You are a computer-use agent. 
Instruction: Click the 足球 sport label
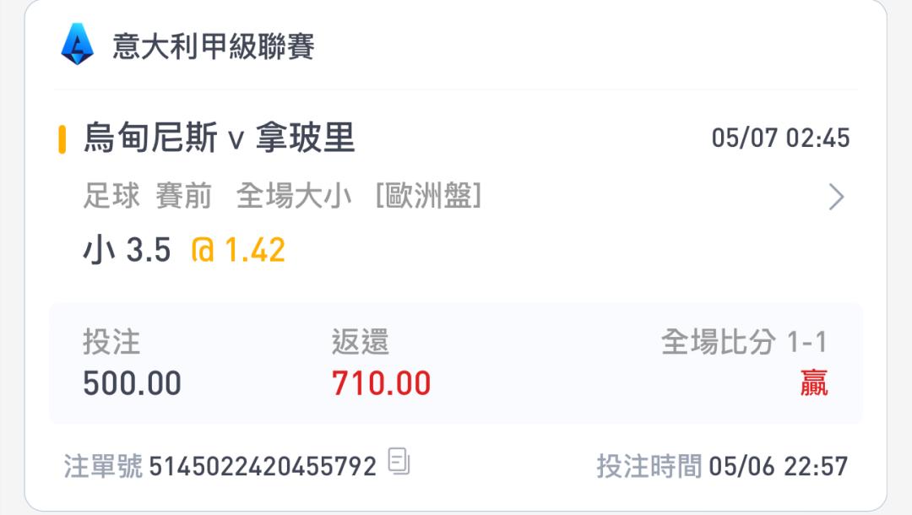point(111,195)
